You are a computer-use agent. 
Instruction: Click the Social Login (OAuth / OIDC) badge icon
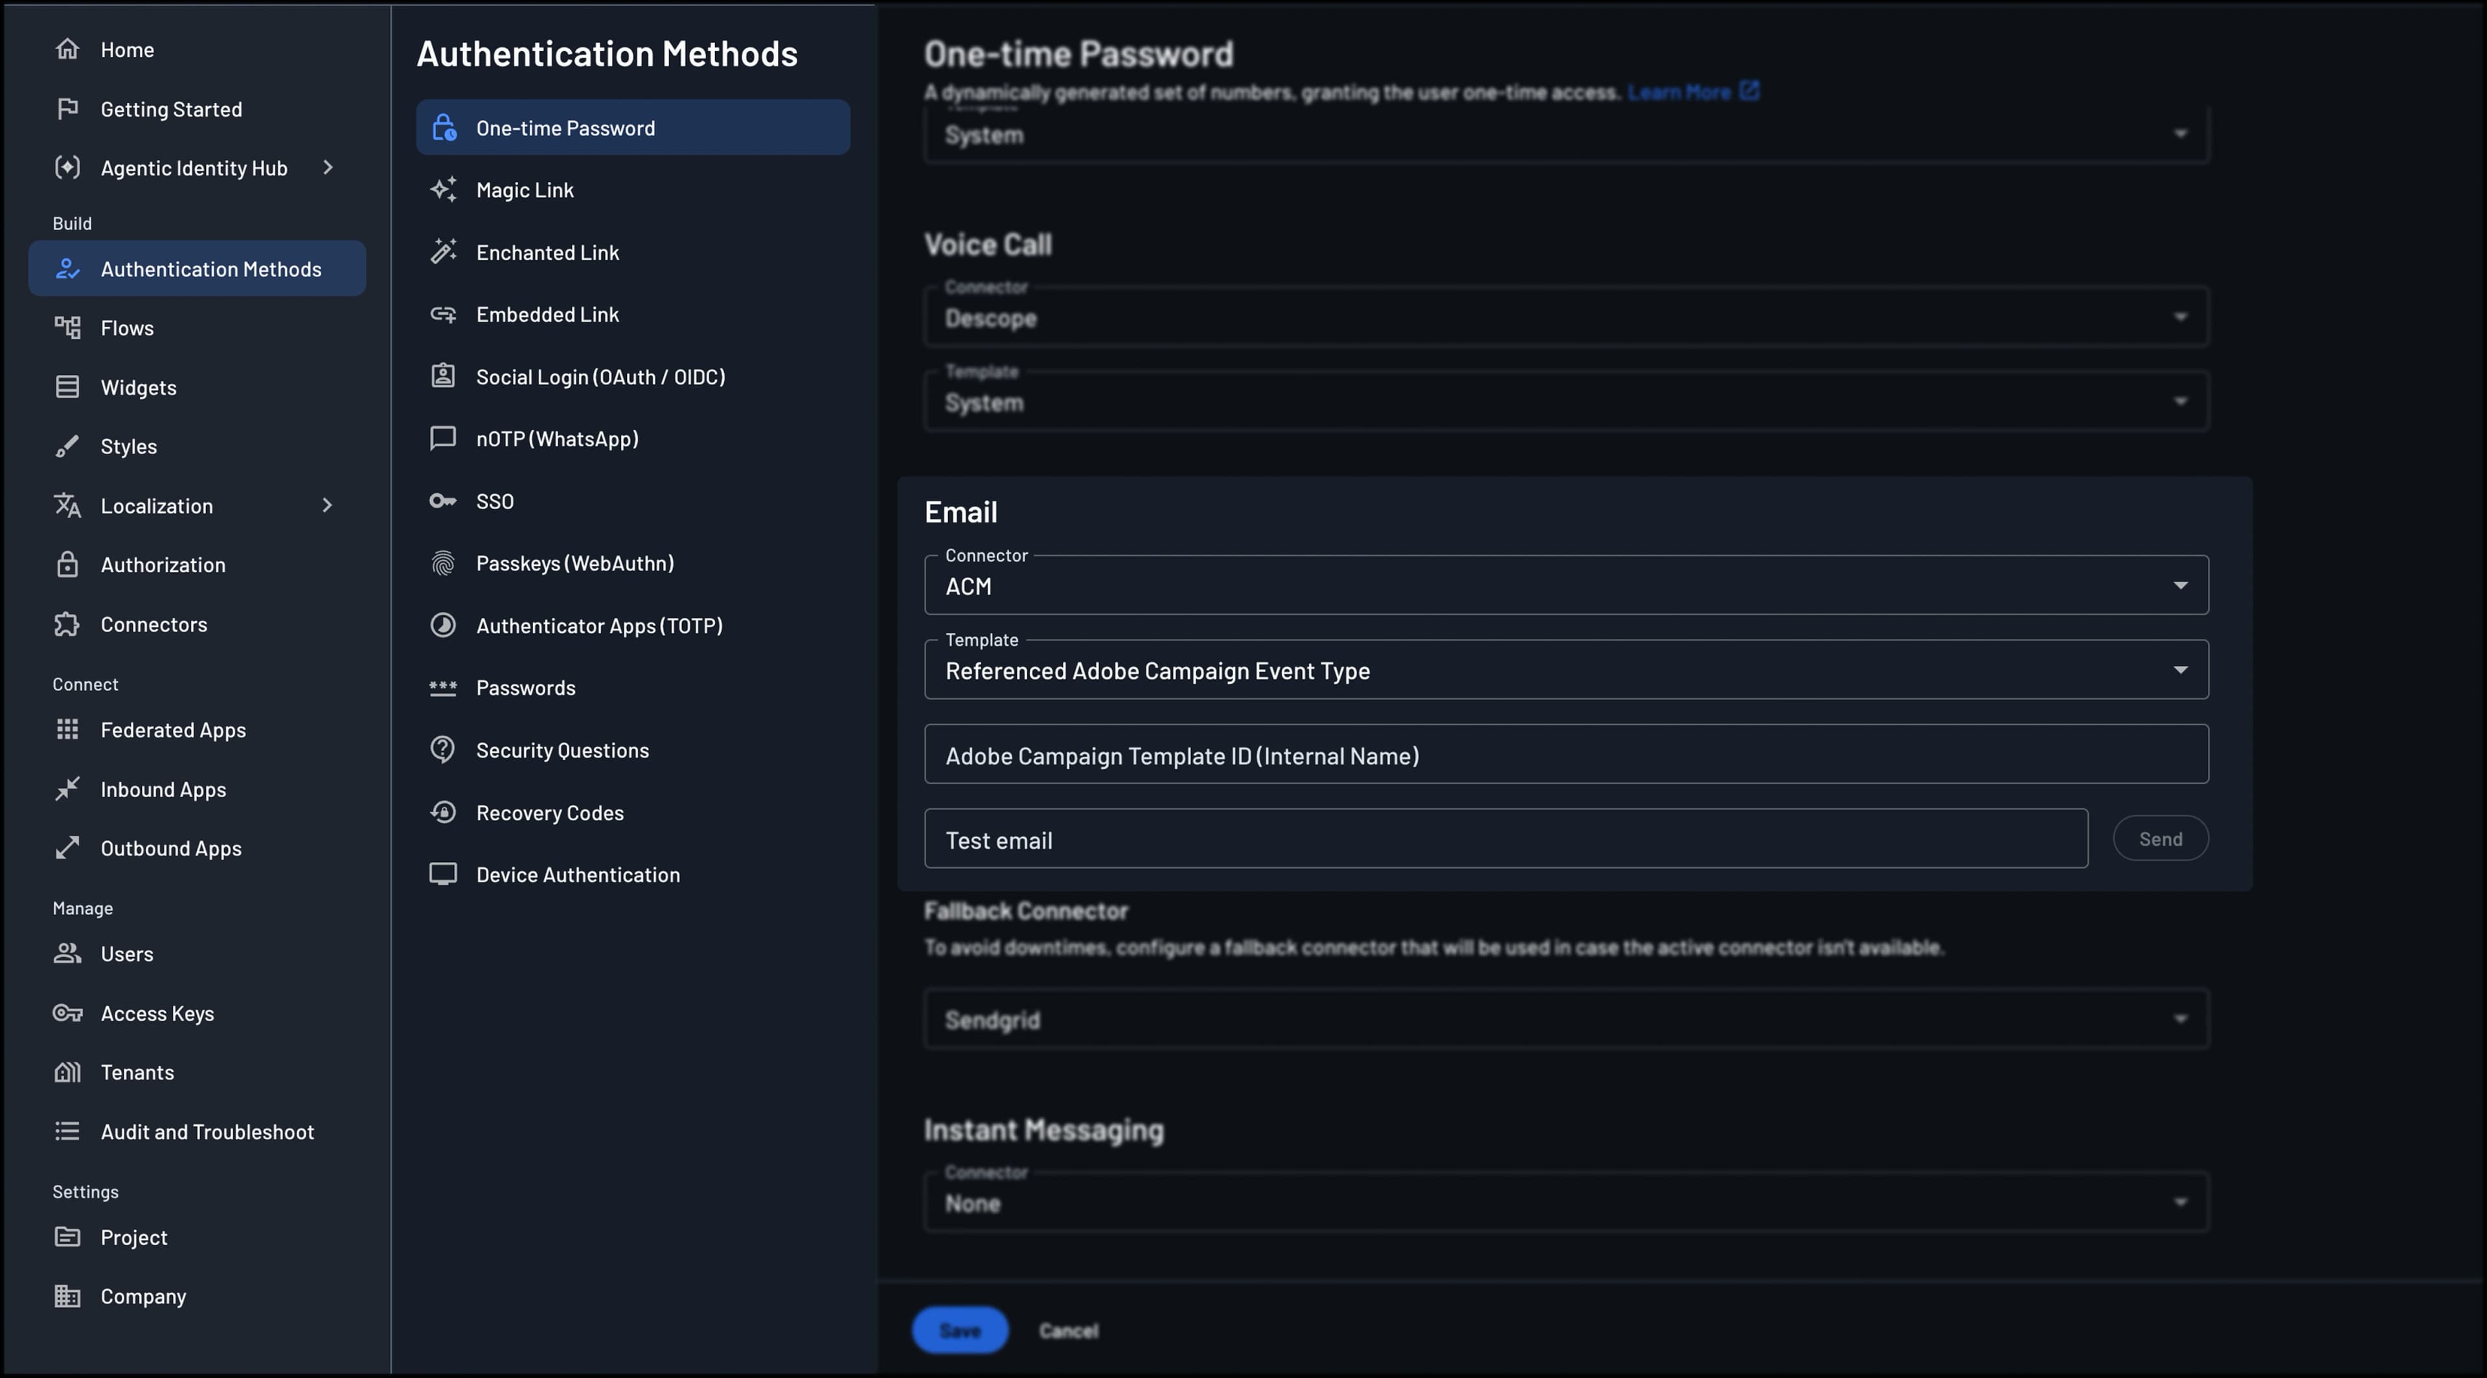point(443,376)
